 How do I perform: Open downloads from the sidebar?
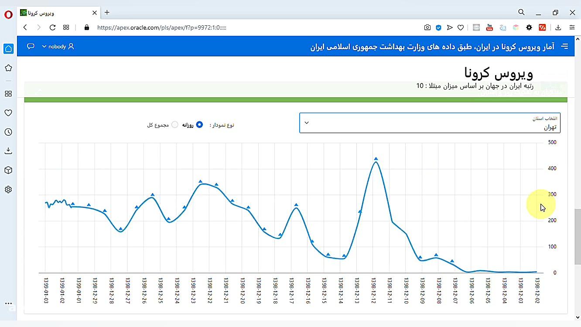coord(8,151)
